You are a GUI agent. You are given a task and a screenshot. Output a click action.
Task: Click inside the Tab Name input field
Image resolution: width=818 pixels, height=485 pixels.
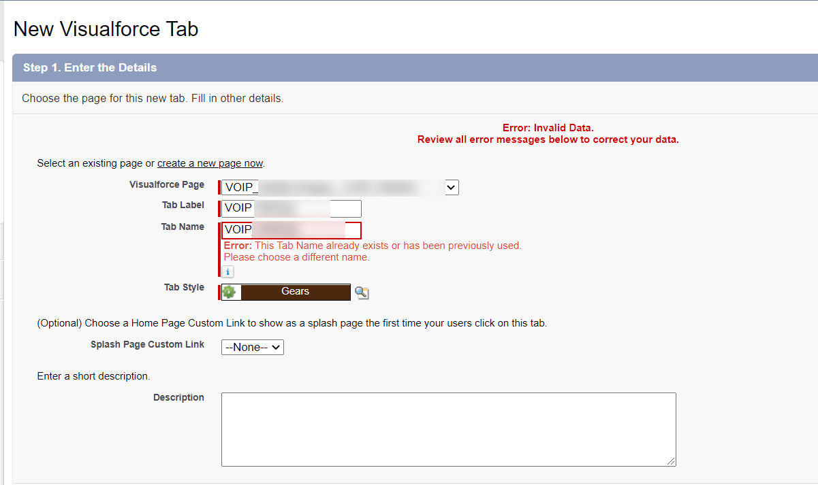coord(293,230)
